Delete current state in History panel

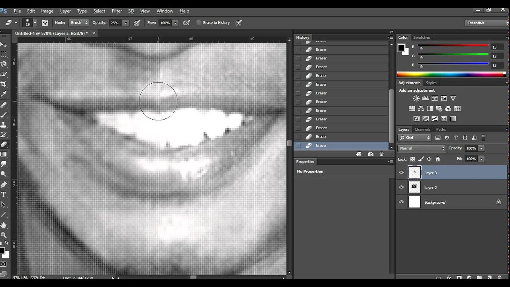pos(382,154)
